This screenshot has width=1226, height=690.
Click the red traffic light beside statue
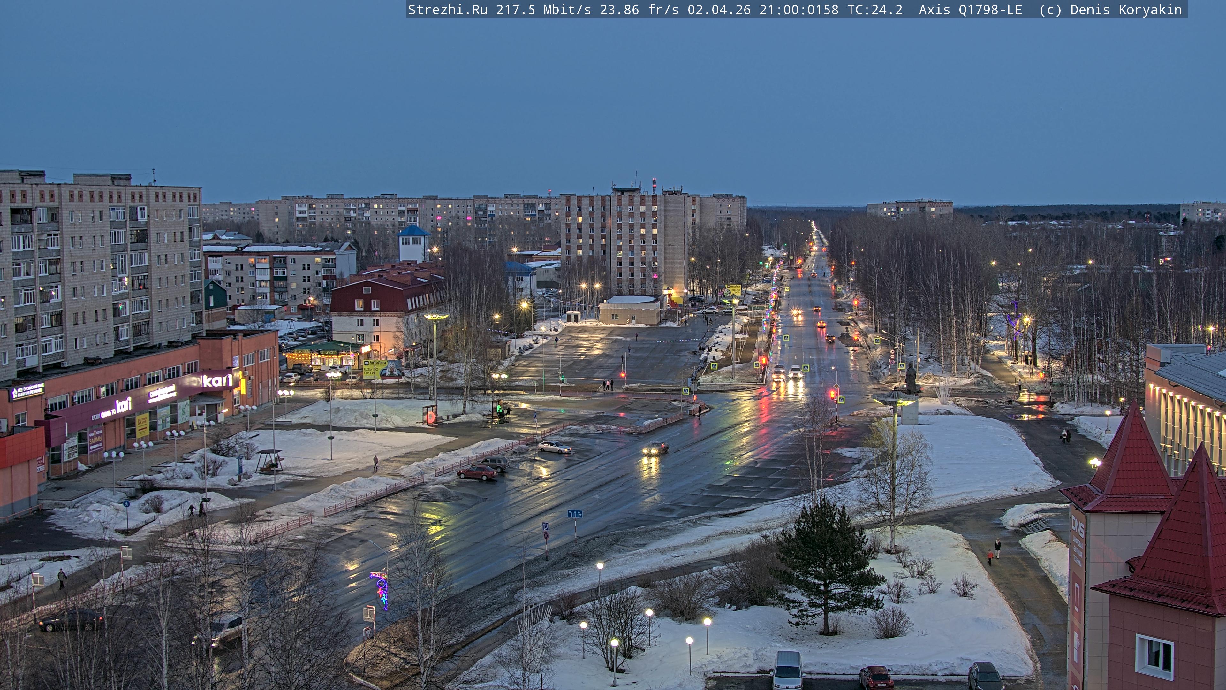coord(832,394)
